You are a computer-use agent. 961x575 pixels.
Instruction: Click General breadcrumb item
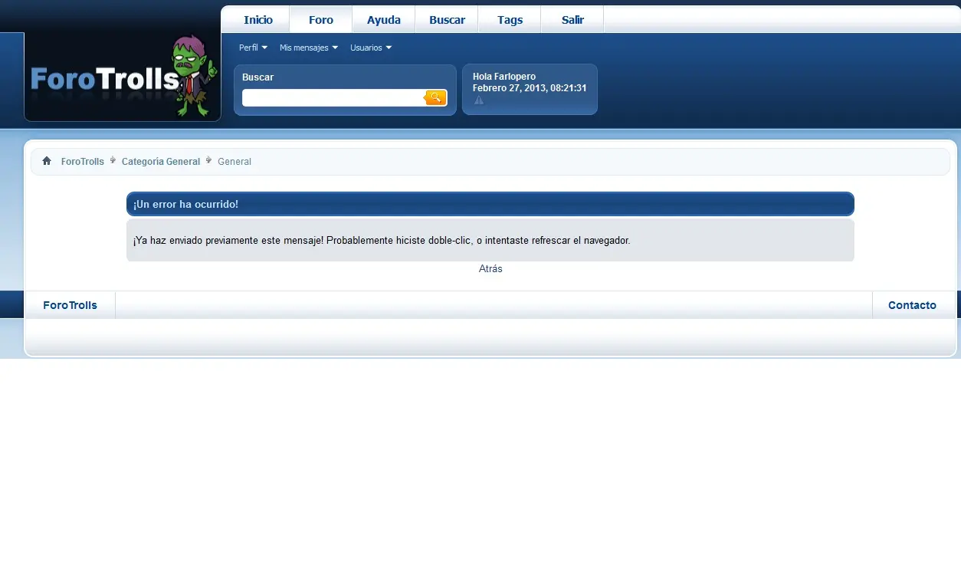pyautogui.click(x=235, y=162)
